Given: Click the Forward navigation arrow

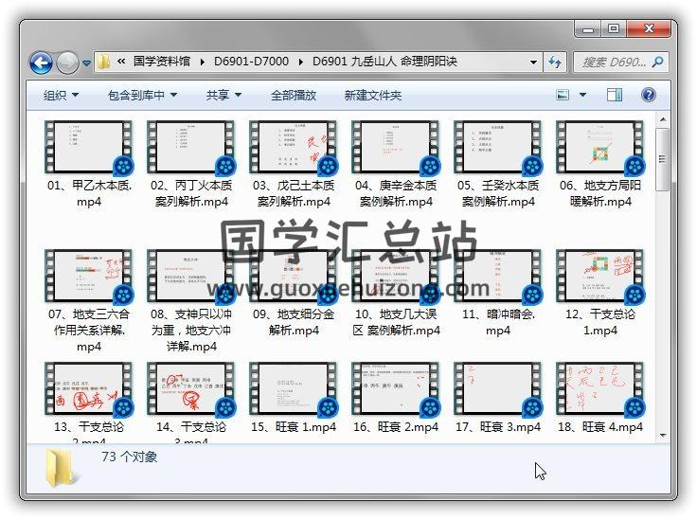Looking at the screenshot, I should coord(67,63).
